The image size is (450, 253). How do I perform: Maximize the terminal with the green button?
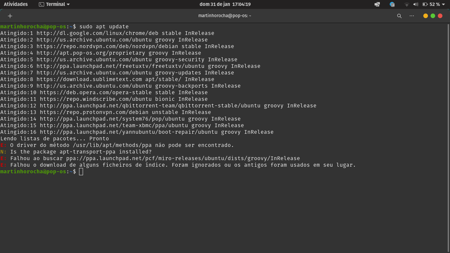pos(433,16)
